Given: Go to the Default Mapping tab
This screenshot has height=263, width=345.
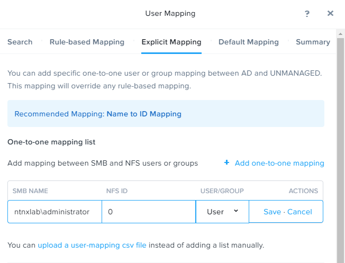Looking at the screenshot, I should pyautogui.click(x=249, y=42).
